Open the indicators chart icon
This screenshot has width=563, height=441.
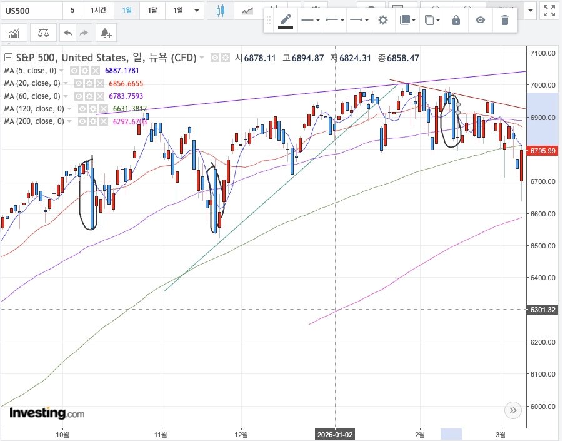coord(14,33)
